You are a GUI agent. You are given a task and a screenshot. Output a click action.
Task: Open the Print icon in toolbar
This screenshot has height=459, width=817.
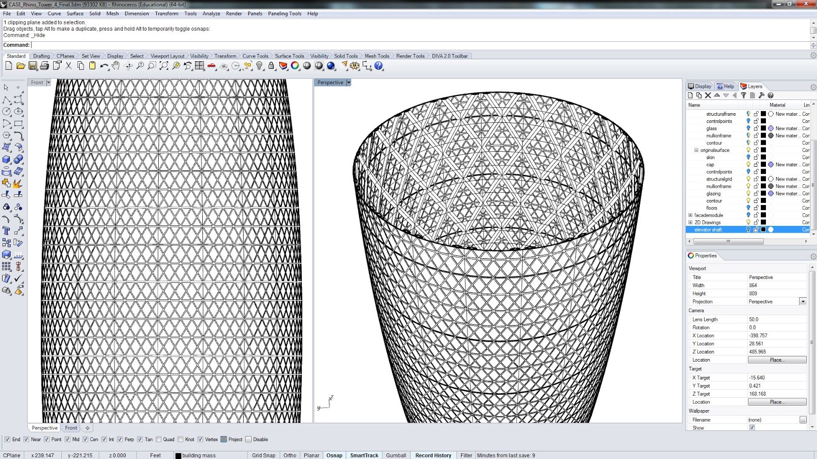click(44, 66)
